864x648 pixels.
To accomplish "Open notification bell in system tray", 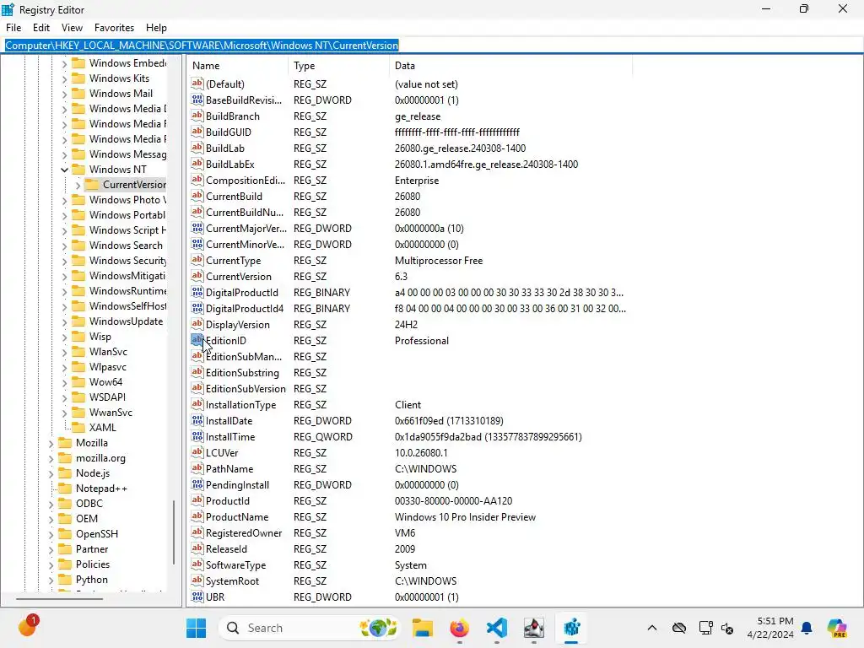I will (x=807, y=628).
